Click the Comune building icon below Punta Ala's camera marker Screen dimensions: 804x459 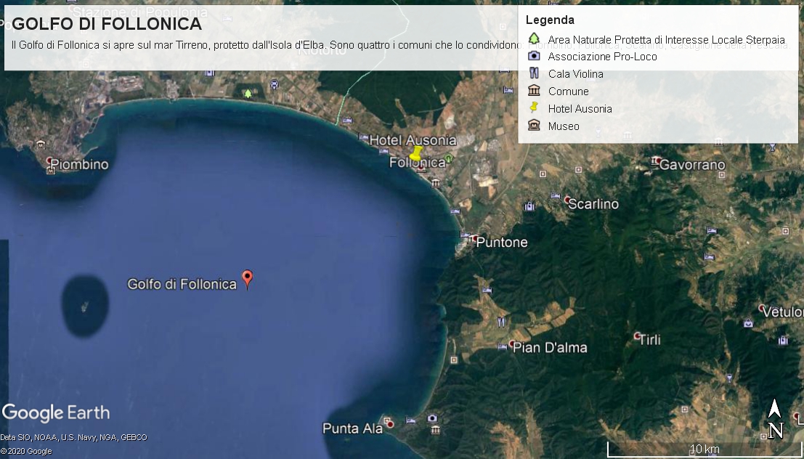pos(435,430)
